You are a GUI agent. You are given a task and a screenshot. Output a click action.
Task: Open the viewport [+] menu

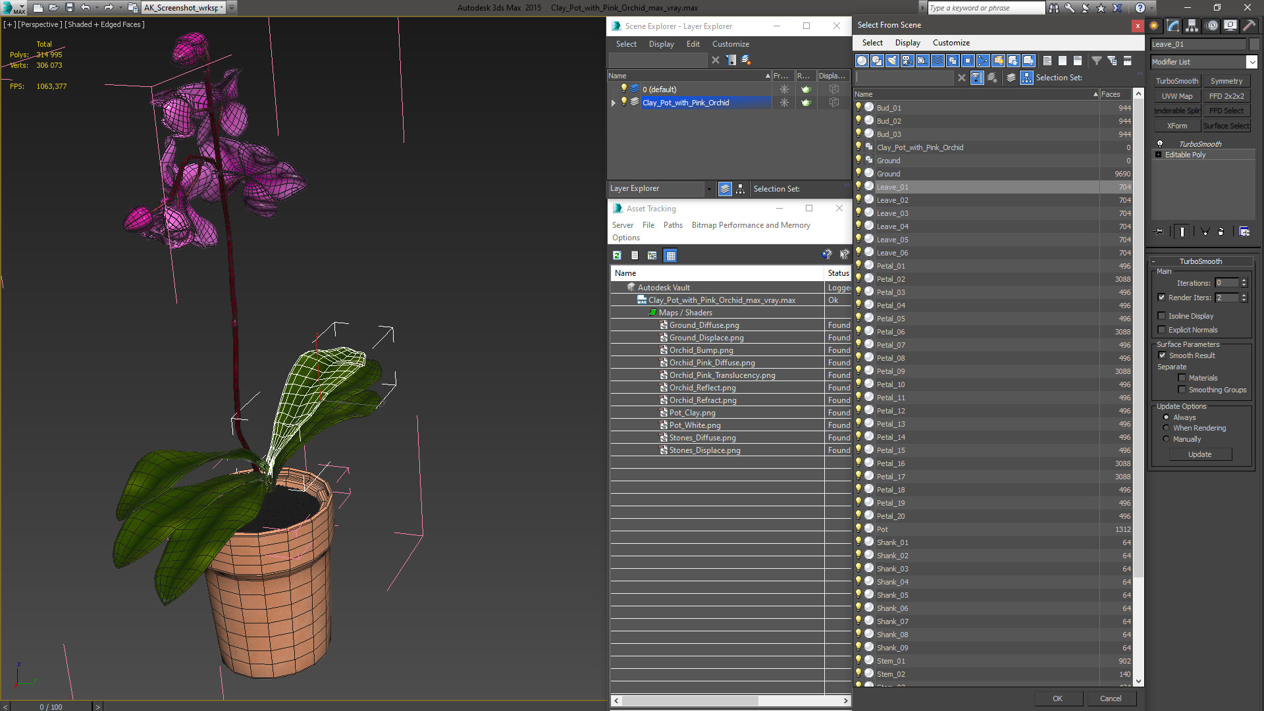click(9, 24)
